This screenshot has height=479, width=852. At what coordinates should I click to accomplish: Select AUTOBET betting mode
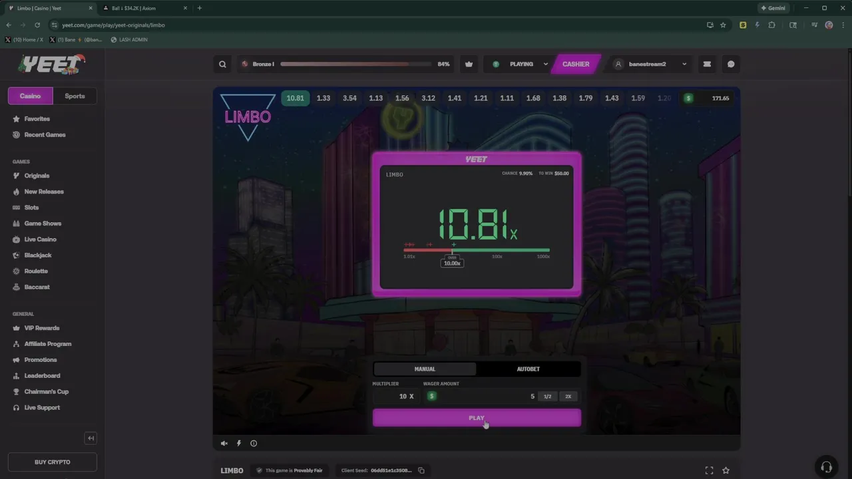[529, 369]
